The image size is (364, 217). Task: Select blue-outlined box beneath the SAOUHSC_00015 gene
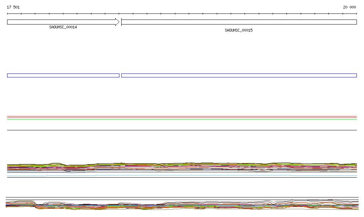click(239, 75)
